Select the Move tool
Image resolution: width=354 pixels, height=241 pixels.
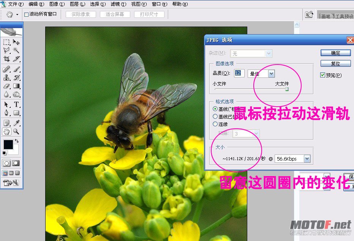(x=16, y=42)
